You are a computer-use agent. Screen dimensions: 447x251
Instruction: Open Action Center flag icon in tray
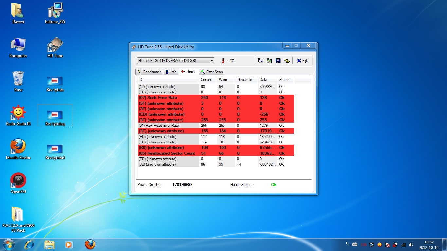tap(387, 244)
